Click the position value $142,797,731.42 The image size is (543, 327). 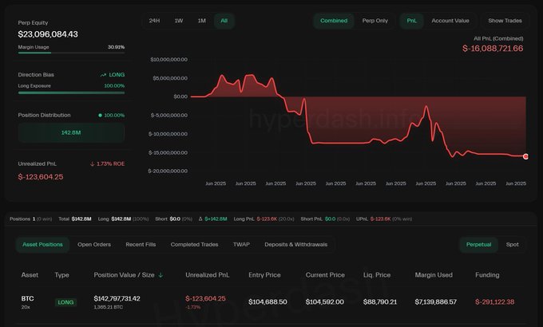click(117, 298)
